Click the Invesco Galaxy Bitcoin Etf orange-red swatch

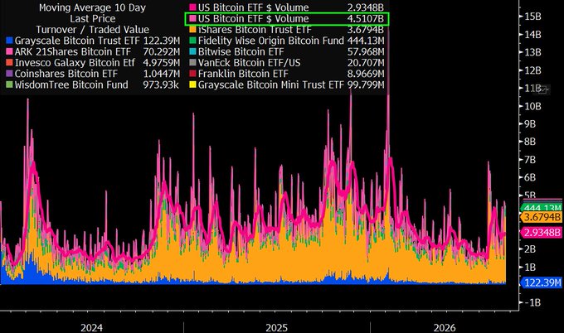click(10, 63)
